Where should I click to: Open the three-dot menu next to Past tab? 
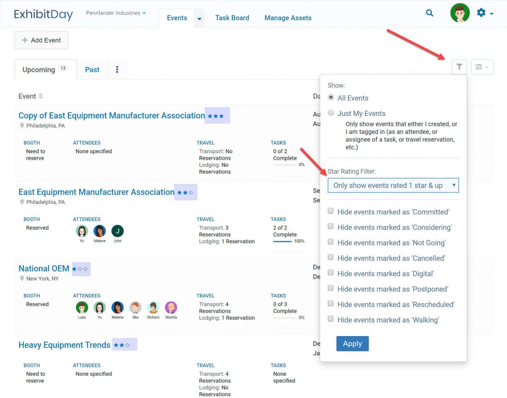(117, 69)
